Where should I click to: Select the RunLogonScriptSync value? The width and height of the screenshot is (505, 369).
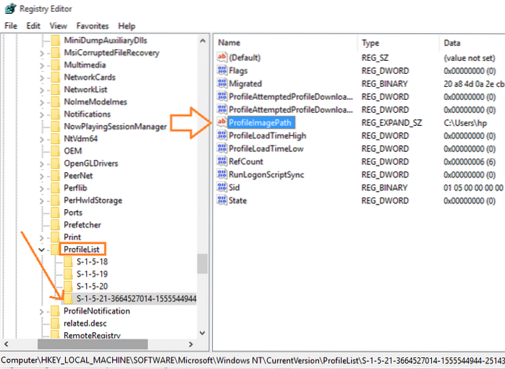266,174
